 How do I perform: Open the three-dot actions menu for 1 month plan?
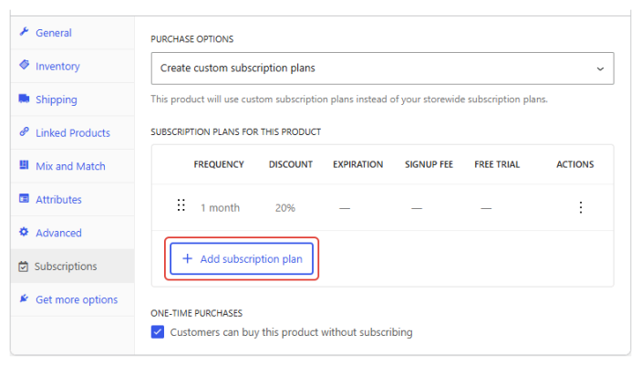(x=581, y=207)
